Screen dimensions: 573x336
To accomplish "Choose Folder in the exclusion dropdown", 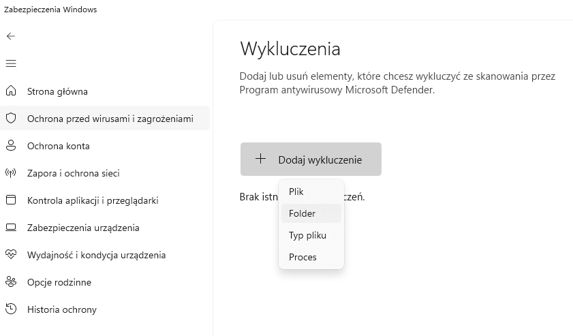I will (x=302, y=213).
